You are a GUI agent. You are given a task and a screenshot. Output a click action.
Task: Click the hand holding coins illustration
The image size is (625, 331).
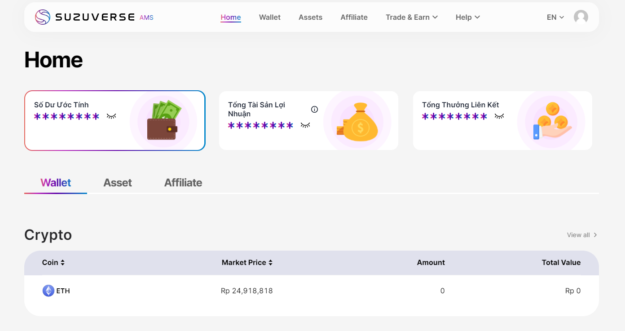pyautogui.click(x=551, y=120)
